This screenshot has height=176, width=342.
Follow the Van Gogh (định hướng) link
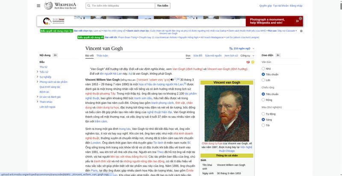pyautogui.click(x=187, y=69)
